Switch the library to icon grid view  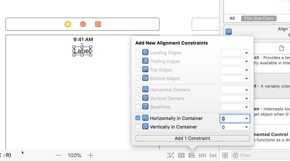225,155
